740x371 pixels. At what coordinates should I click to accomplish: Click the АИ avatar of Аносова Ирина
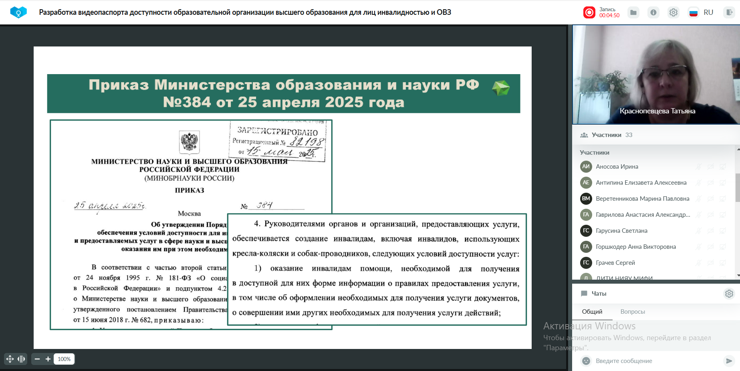(586, 167)
